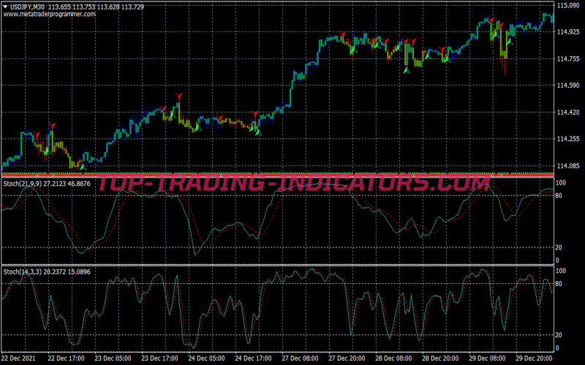
Task: Click the 23 Dec 05:00 time label
Action: 113,358
